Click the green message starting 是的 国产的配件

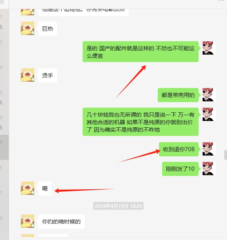click(140, 51)
